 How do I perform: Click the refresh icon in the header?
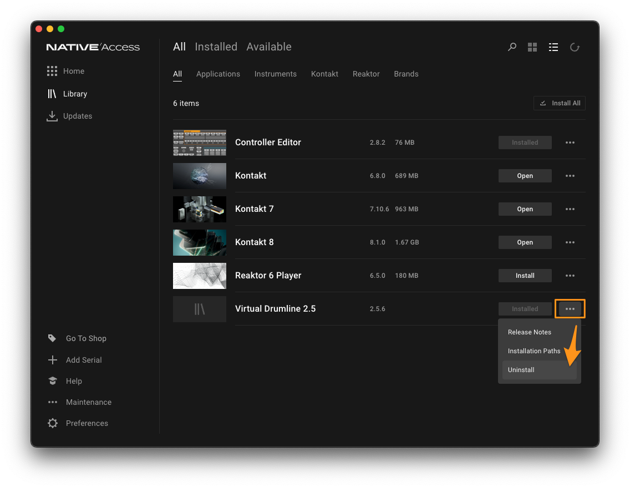pyautogui.click(x=575, y=47)
